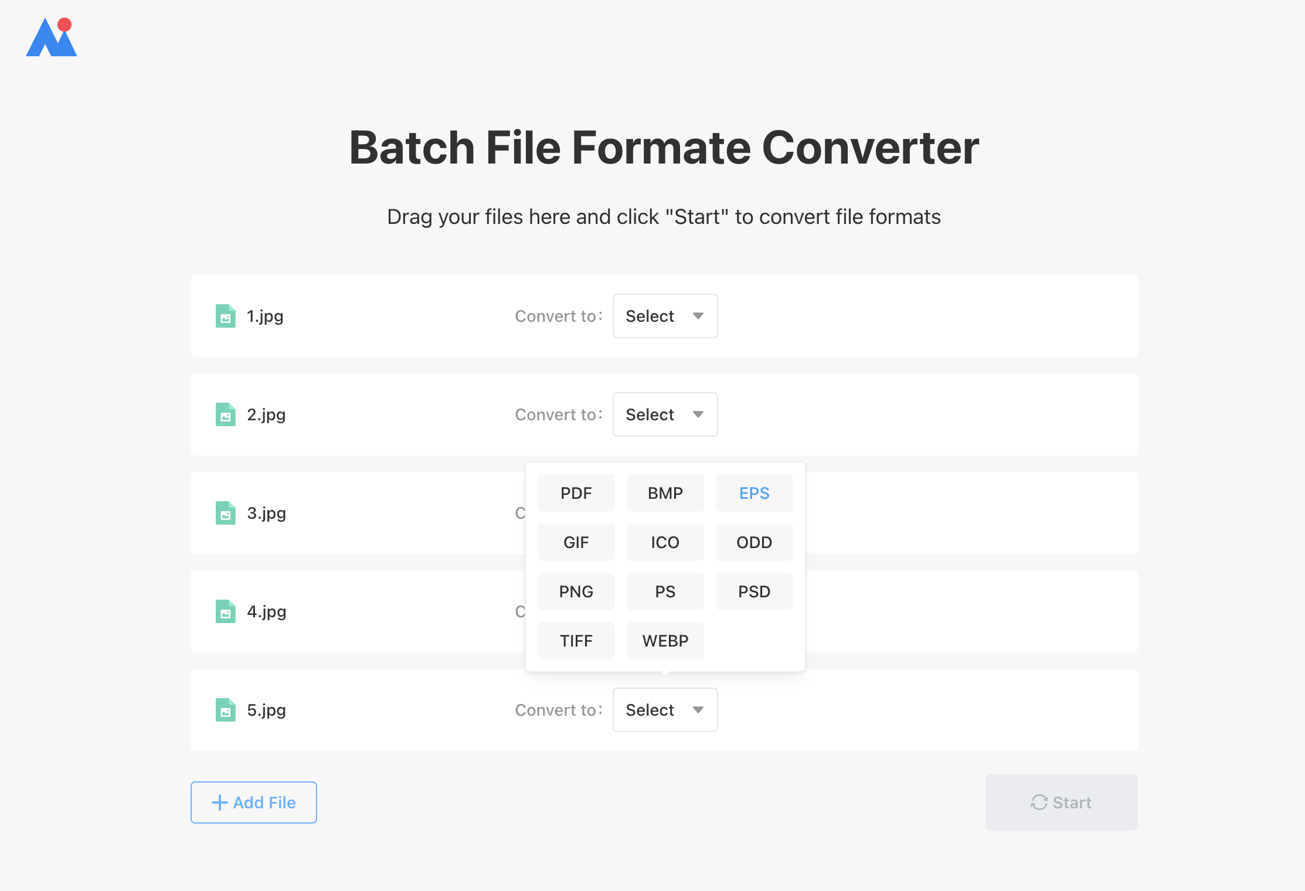Select the TIFF format option
The image size is (1305, 891).
[x=576, y=641]
